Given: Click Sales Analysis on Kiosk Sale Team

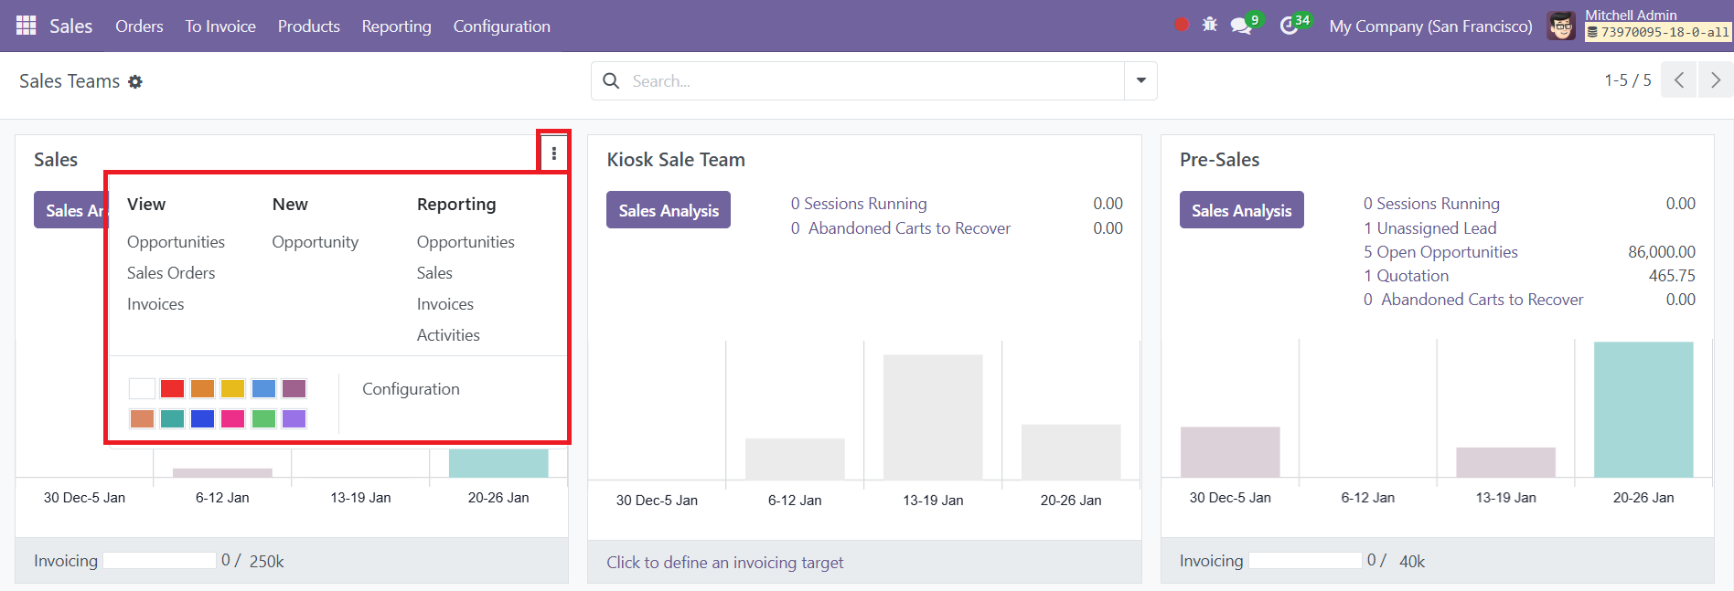Looking at the screenshot, I should (669, 210).
